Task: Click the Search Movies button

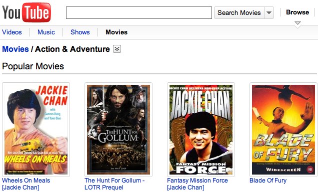Action: (x=239, y=13)
